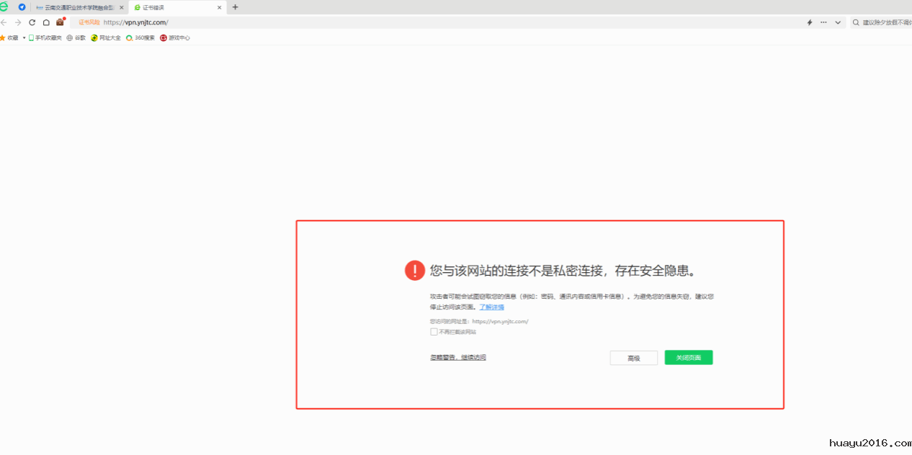Image resolution: width=912 pixels, height=455 pixels.
Task: Open the 了解详情 link
Action: pos(492,307)
